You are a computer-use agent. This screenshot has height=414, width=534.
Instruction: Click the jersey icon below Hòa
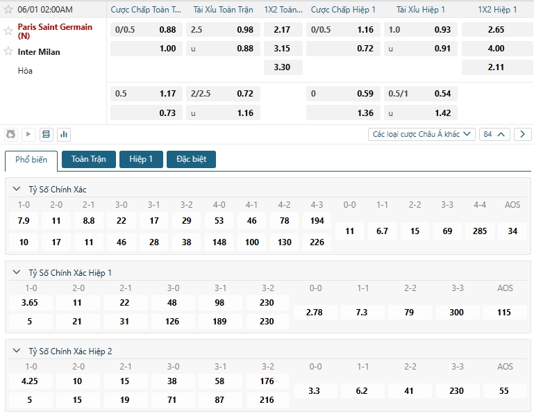(10, 134)
